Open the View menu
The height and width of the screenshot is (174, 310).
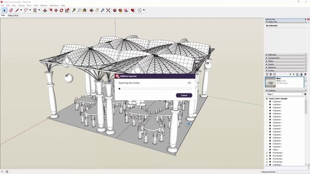[x=14, y=5]
